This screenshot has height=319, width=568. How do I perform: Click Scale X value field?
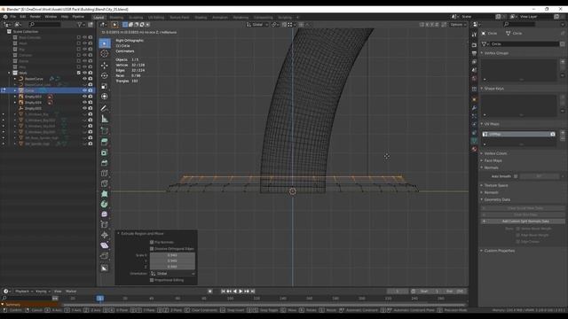pyautogui.click(x=172, y=255)
